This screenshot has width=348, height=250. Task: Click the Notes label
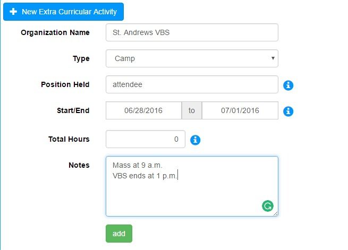point(79,165)
